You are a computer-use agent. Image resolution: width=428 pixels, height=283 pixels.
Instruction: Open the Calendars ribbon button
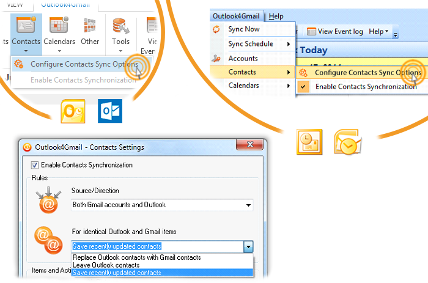click(x=59, y=34)
